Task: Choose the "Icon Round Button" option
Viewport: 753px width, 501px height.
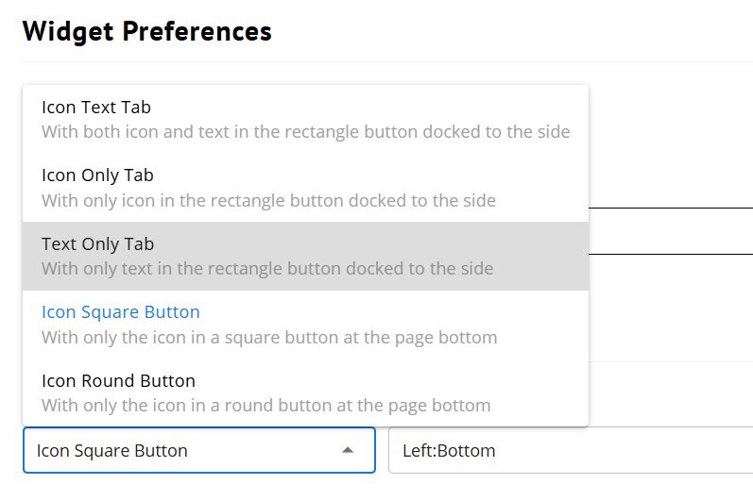Action: [118, 381]
